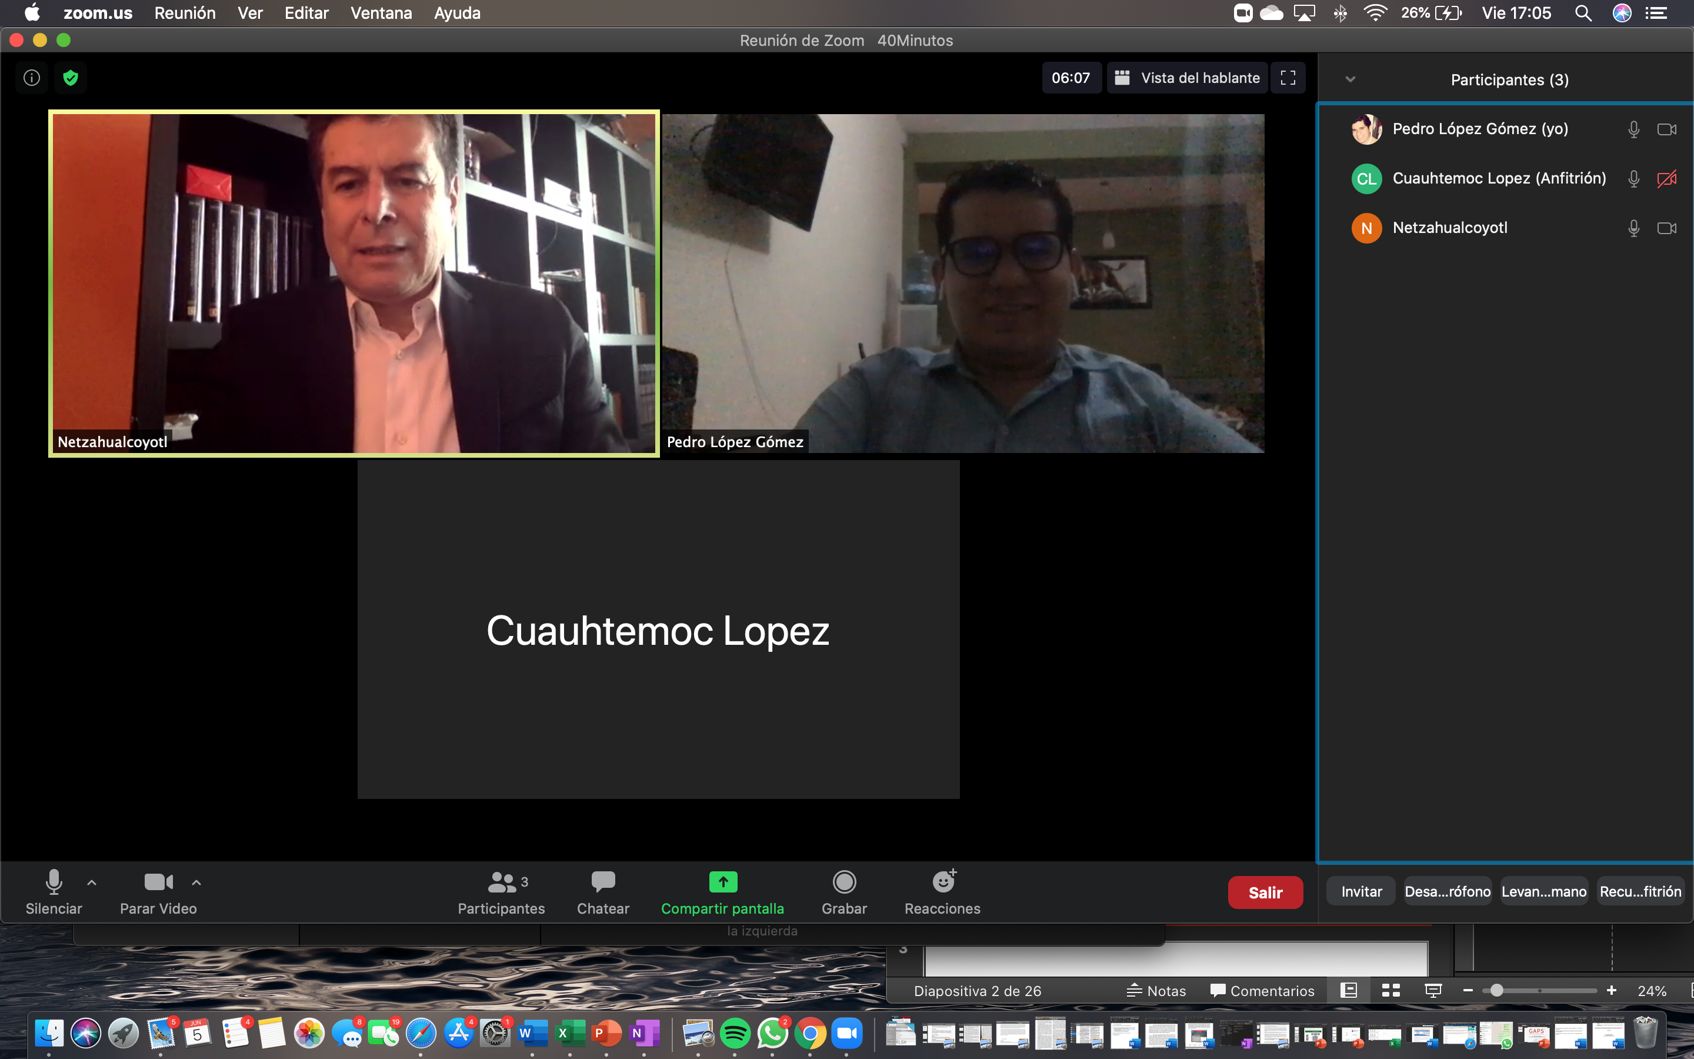Select Netzahualcoyotl video tile
This screenshot has width=1694, height=1059.
[x=354, y=284]
